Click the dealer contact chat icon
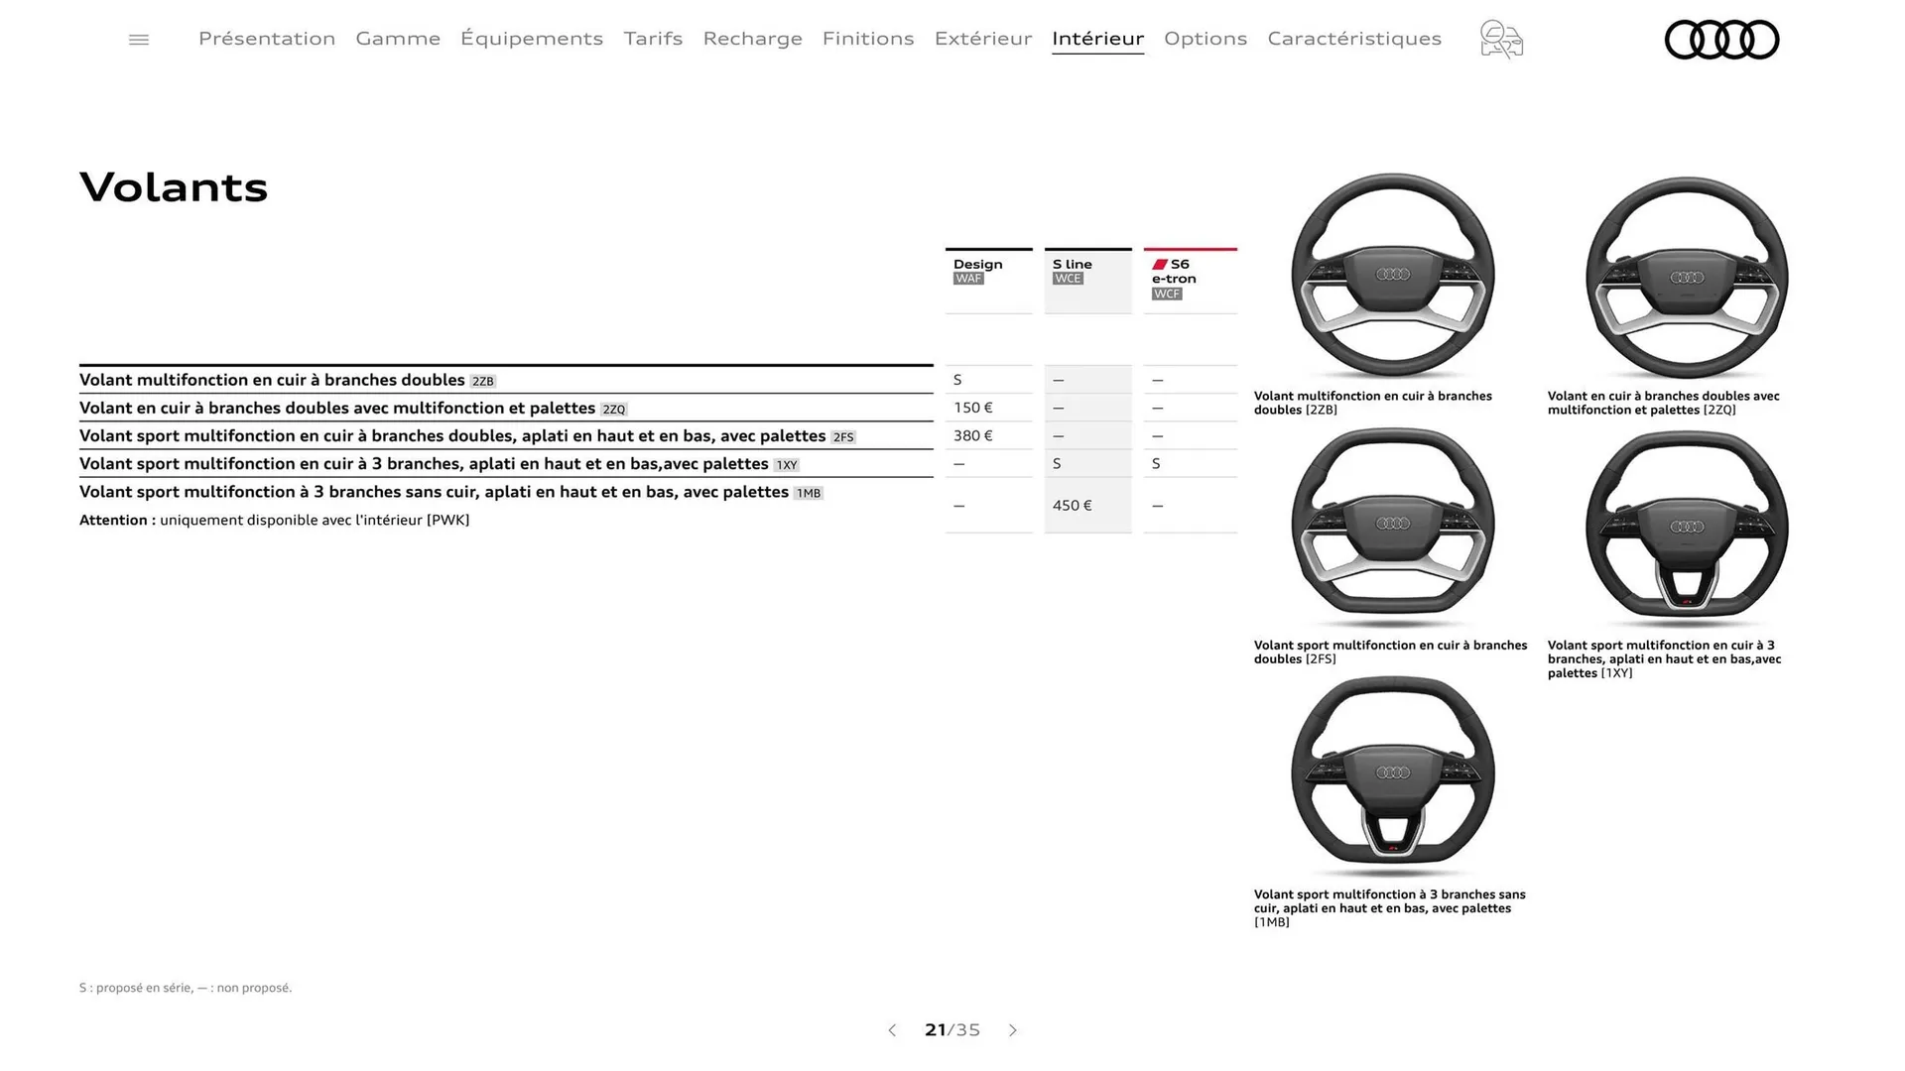This screenshot has height=1071, width=1905. point(1501,40)
